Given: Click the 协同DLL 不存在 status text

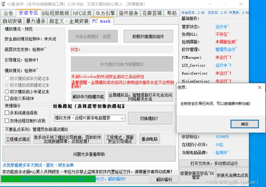Looking at the screenshot, I should click(x=222, y=34).
